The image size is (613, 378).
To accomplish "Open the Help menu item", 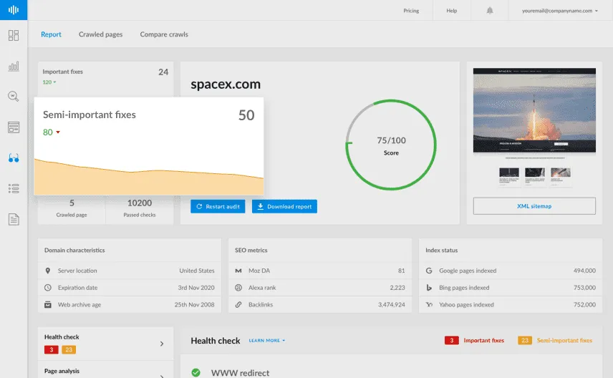I will click(452, 11).
